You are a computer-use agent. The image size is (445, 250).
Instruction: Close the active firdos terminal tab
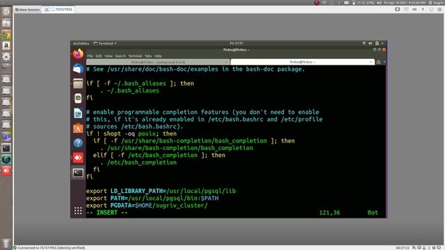(371, 62)
